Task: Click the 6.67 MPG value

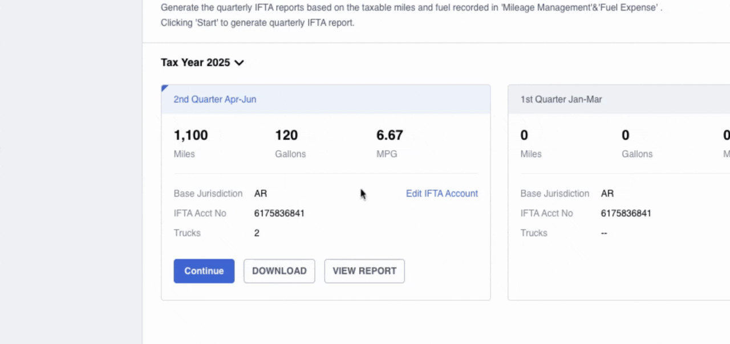Action: pyautogui.click(x=390, y=136)
